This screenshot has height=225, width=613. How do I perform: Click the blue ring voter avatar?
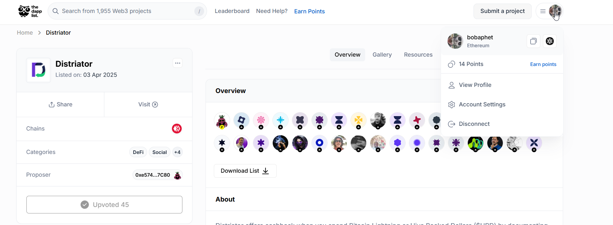(x=319, y=143)
